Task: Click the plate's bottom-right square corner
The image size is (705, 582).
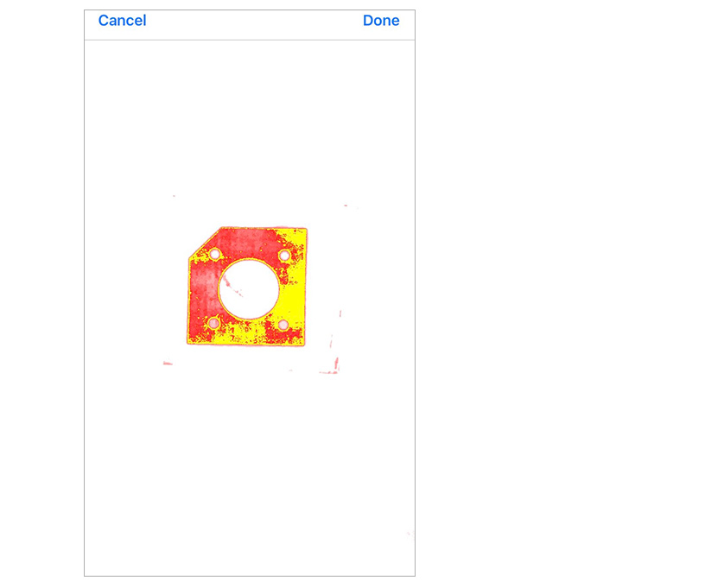Action: coord(303,344)
